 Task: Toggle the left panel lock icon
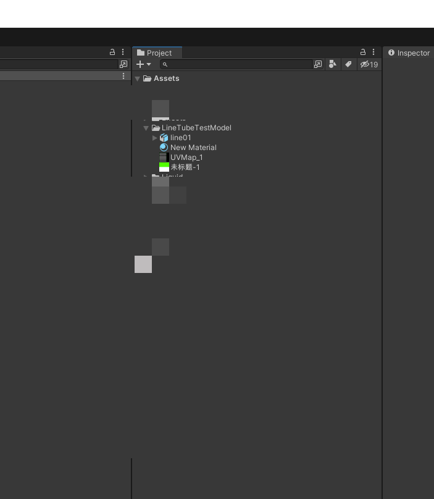pyautogui.click(x=112, y=52)
